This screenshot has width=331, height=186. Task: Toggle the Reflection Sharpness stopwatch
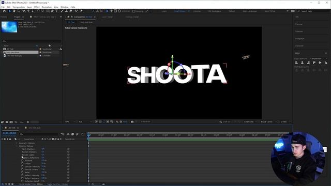22,178
